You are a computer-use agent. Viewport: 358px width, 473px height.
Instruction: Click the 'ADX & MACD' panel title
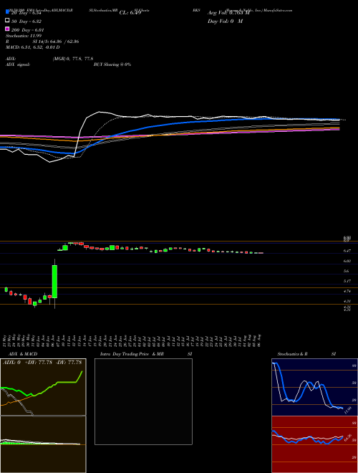click(23, 354)
